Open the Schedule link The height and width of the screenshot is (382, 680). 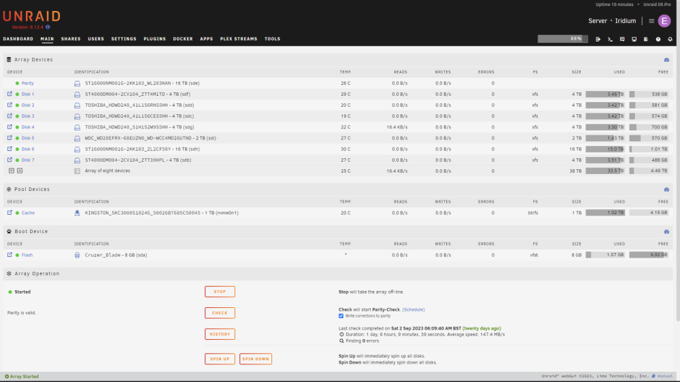[413, 309]
